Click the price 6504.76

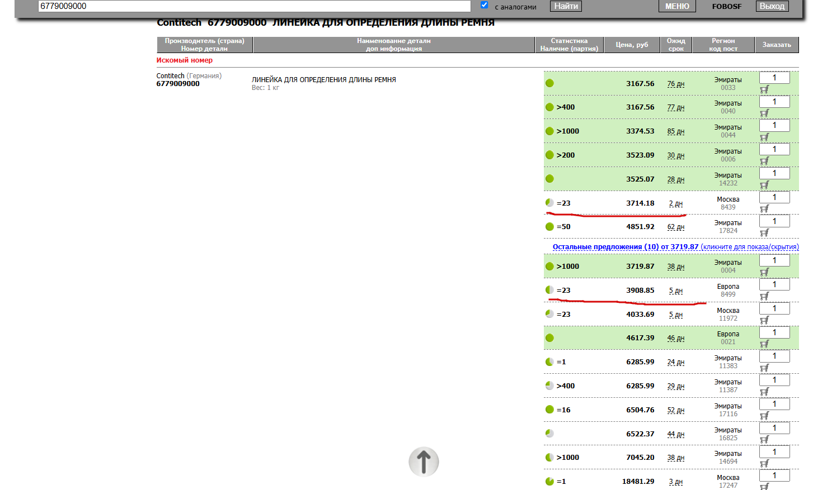(x=640, y=410)
